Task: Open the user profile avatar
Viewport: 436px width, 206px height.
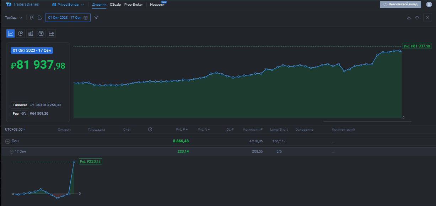Action: click(429, 5)
